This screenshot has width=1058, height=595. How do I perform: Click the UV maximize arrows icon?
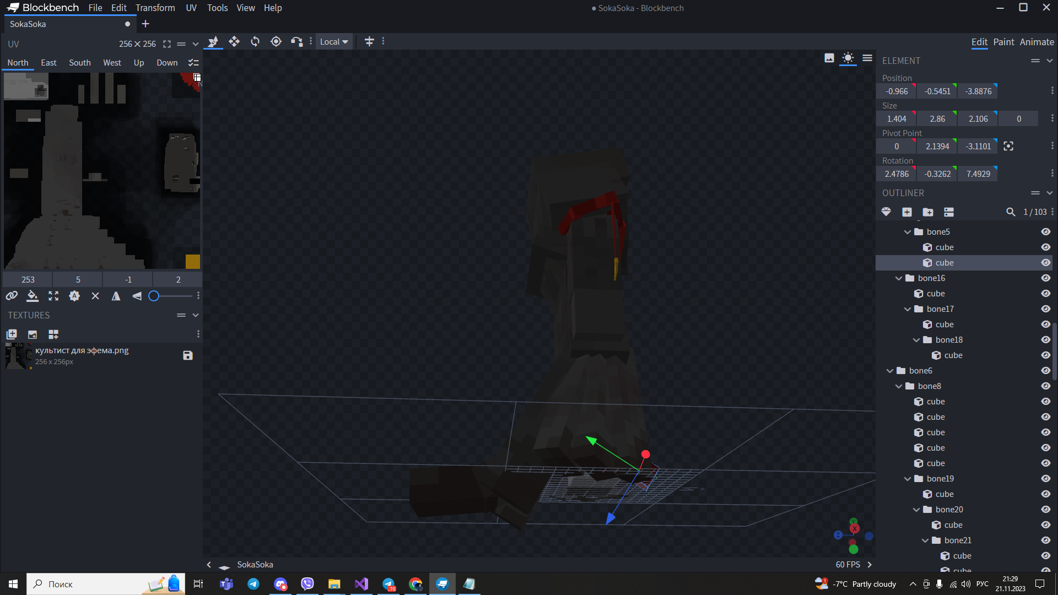53,296
